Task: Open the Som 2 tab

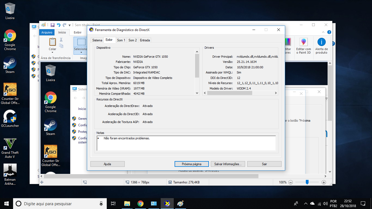Action: tap(133, 40)
